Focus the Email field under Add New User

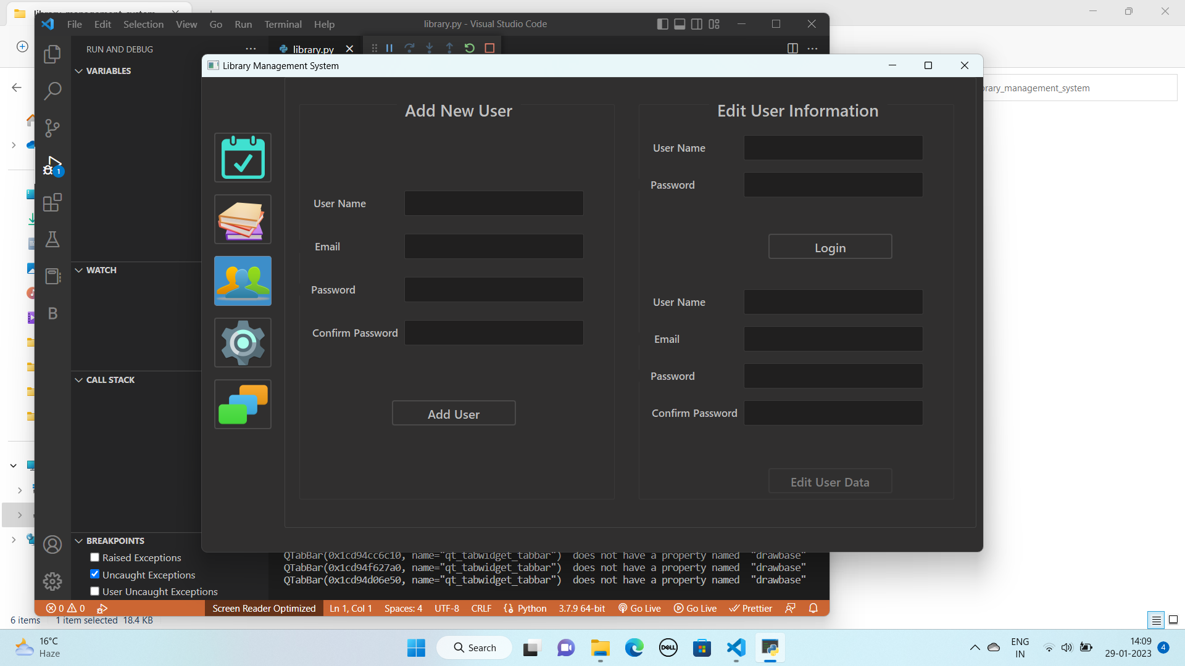494,247
